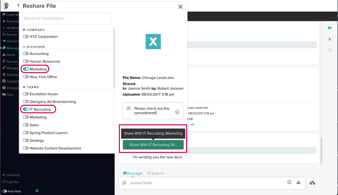Select the Message tab
Screen dimensions: 338x195
[x=132, y=173]
